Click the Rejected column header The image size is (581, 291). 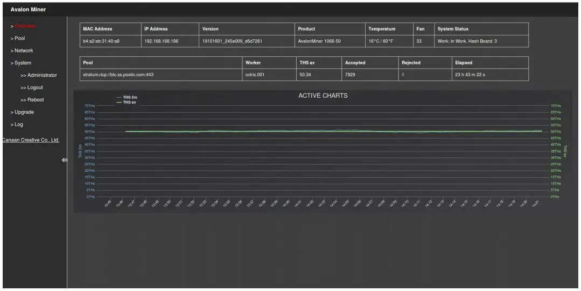[x=411, y=63]
